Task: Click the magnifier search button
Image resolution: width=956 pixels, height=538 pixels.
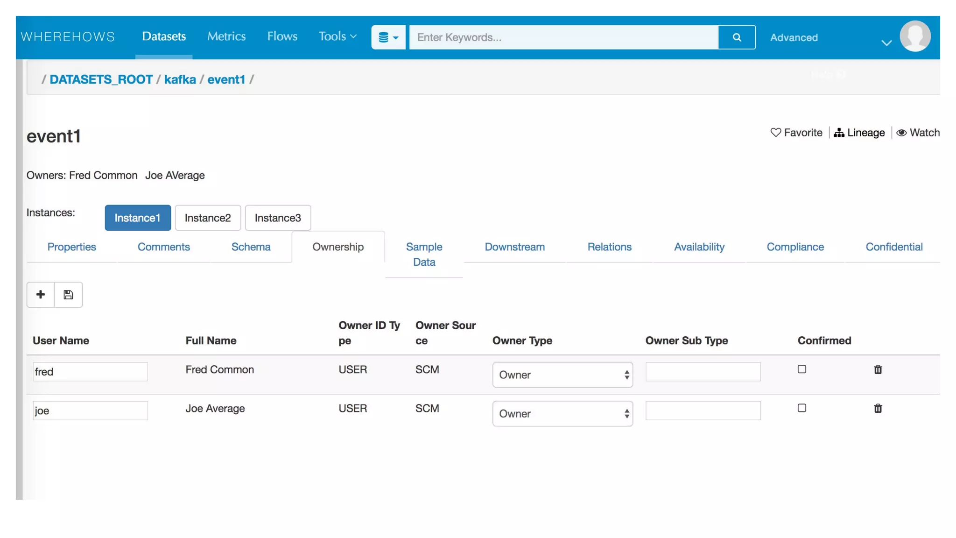Action: (x=737, y=37)
